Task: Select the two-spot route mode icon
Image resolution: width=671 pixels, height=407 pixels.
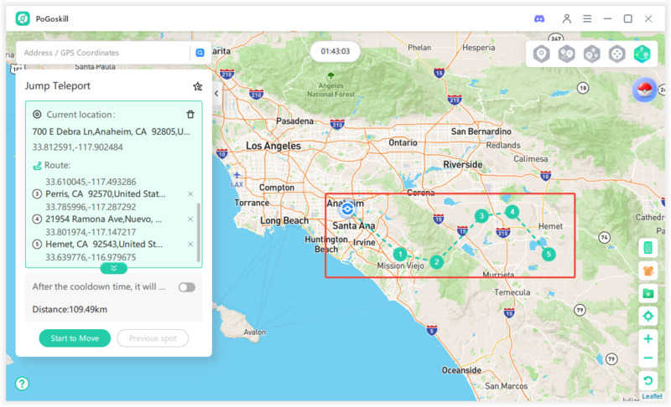Action: pyautogui.click(x=567, y=54)
